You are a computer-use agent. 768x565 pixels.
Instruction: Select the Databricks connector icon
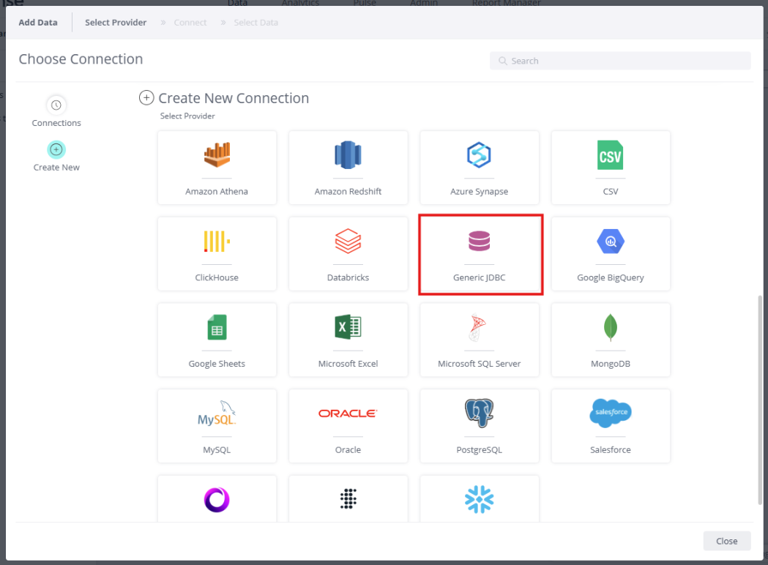tap(348, 242)
